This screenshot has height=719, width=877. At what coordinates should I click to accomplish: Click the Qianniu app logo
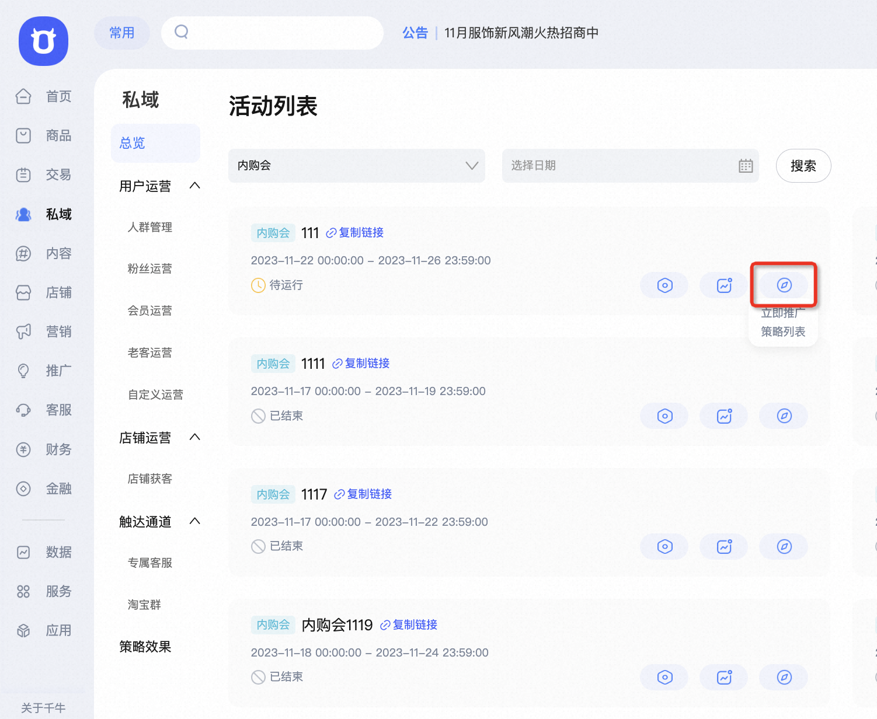[x=43, y=41]
